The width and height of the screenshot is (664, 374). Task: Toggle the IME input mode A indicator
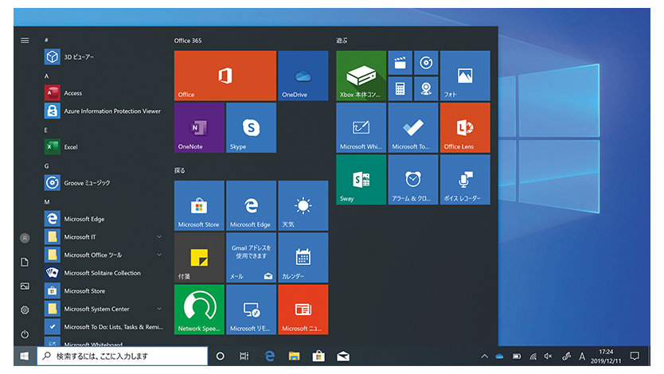(582, 356)
